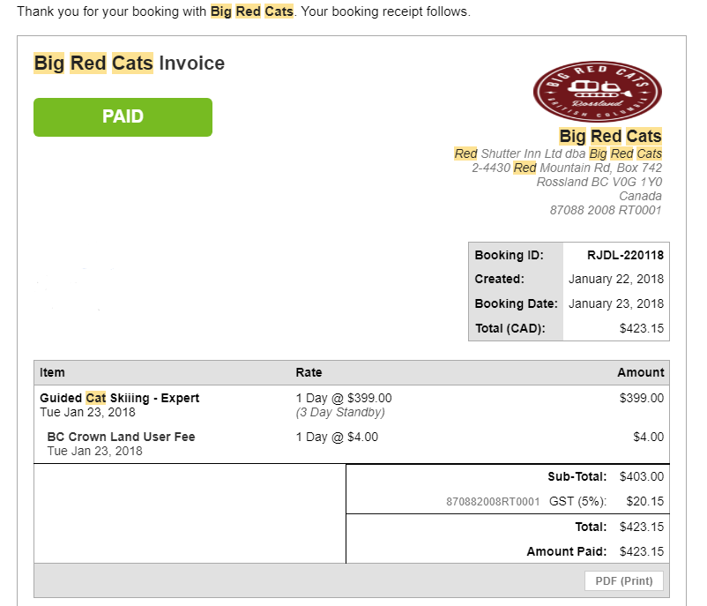The width and height of the screenshot is (707, 606).
Task: Click the Sub-Total $403.00 amount
Action: click(641, 477)
